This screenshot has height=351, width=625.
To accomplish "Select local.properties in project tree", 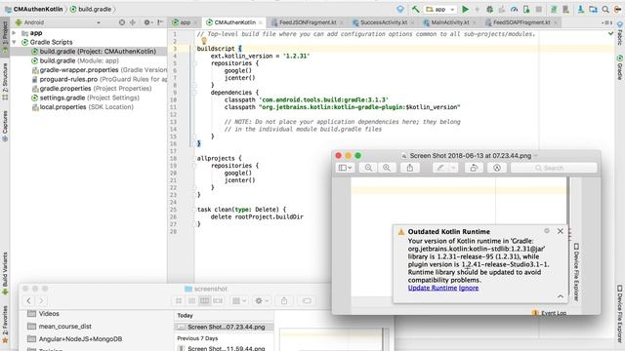I will click(x=82, y=107).
